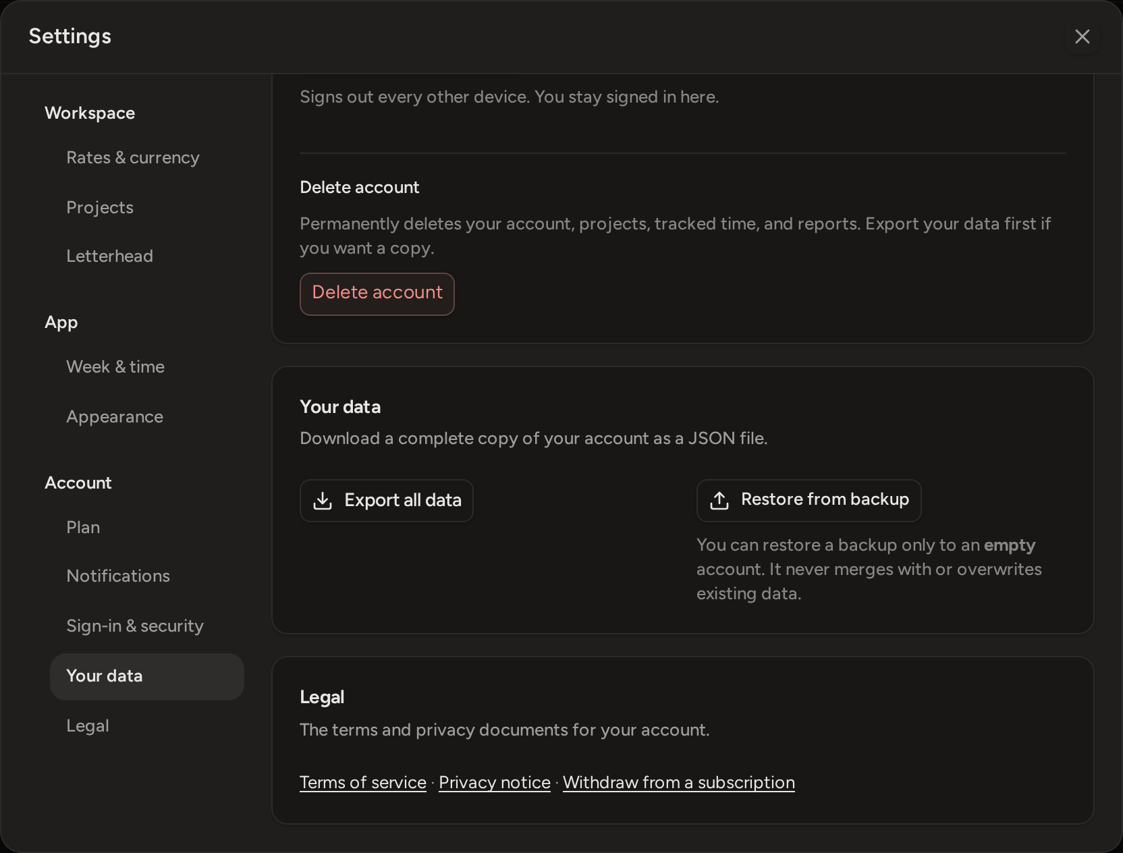Open Legal in the sidebar
Viewport: 1123px width, 853px height.
(x=147, y=726)
